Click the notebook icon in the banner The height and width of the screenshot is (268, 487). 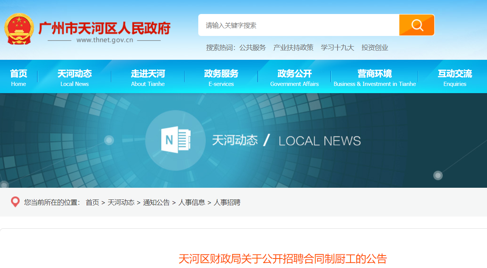coord(176,140)
